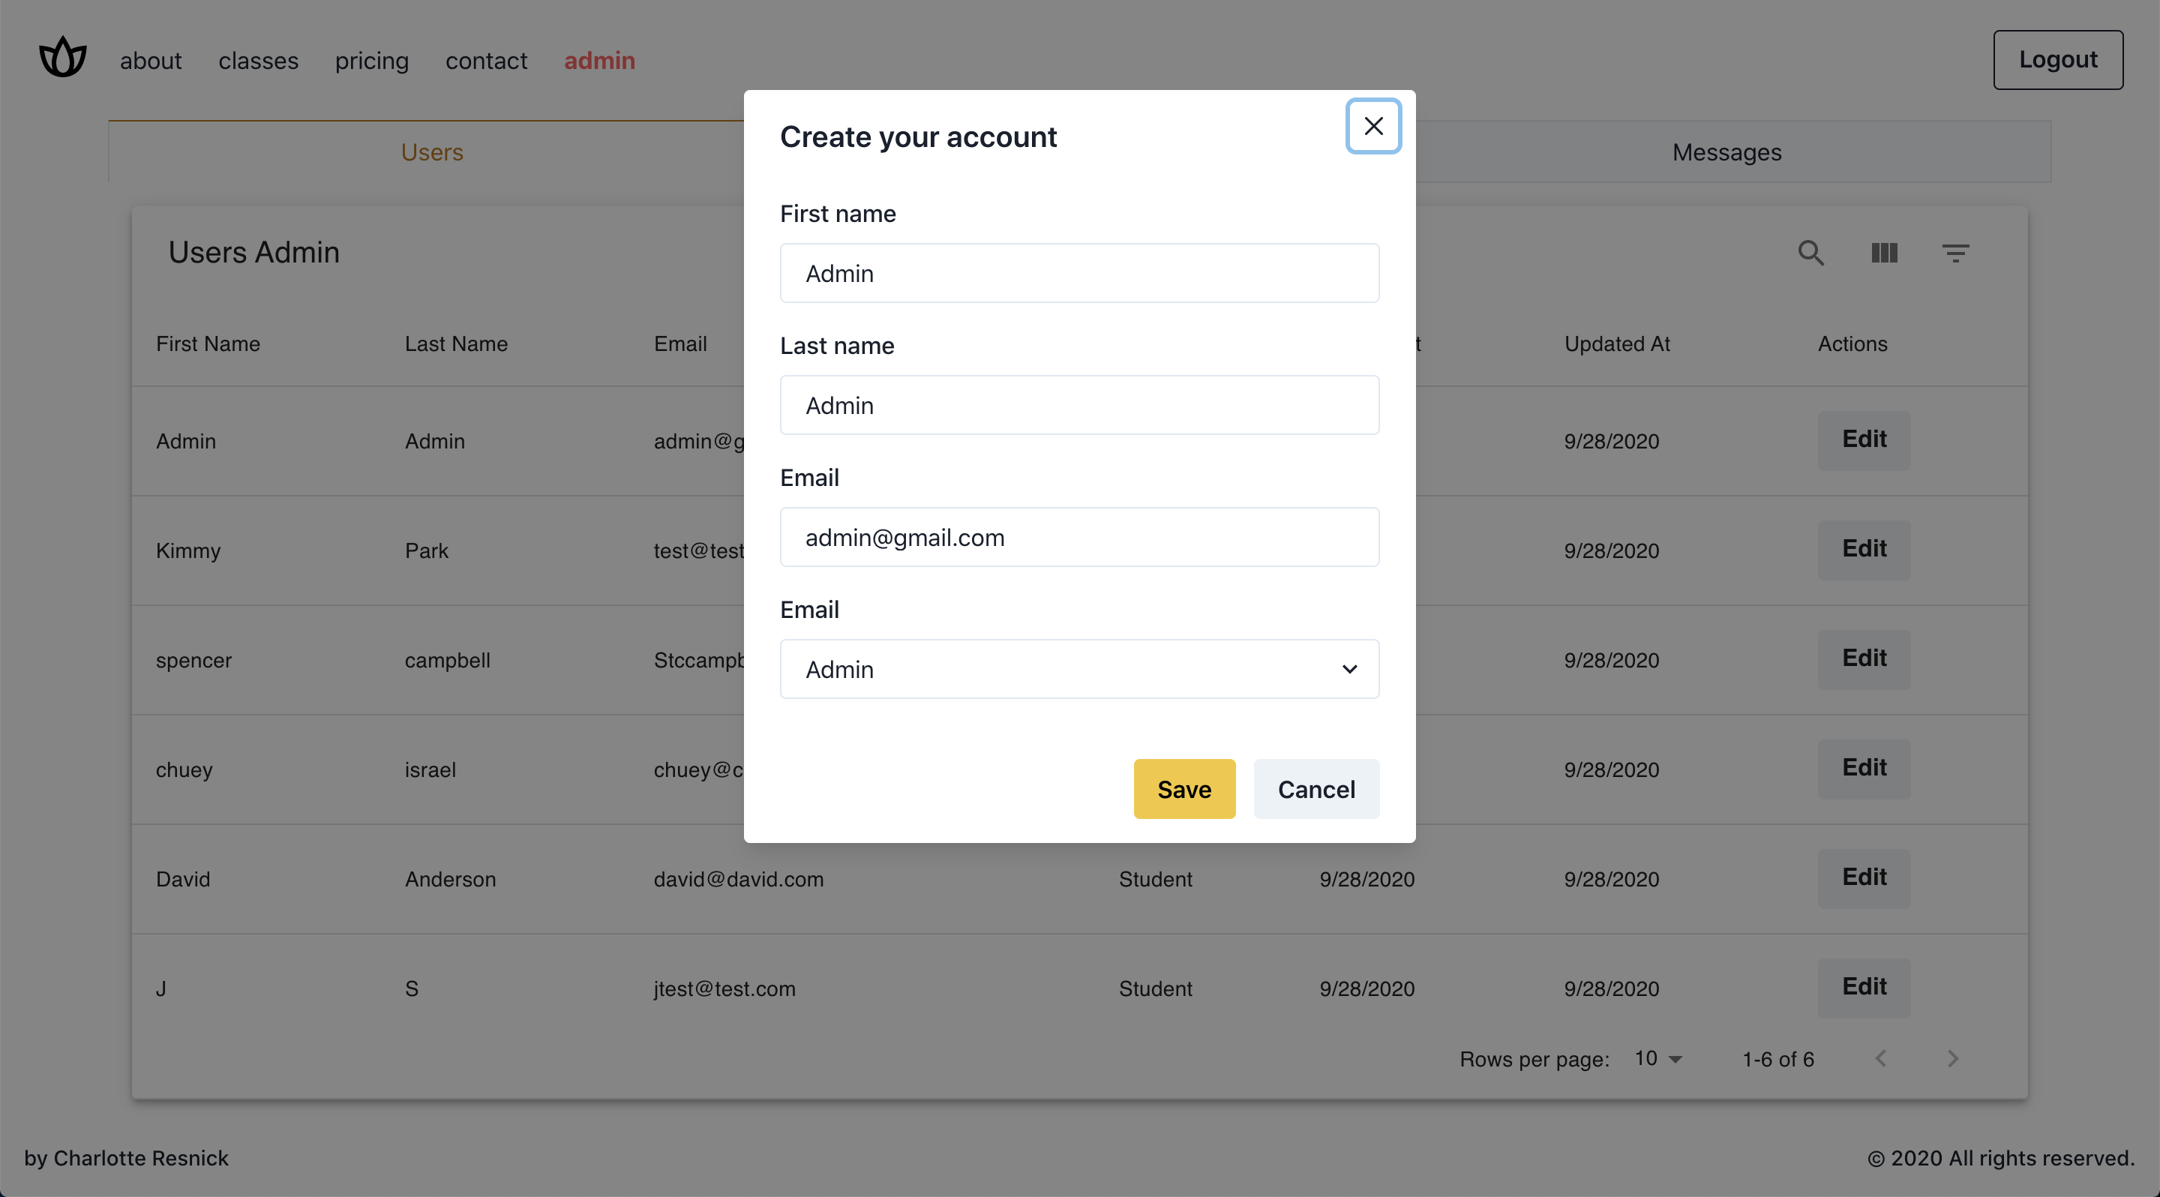Image resolution: width=2160 pixels, height=1197 pixels.
Task: Click the campbell last name cell
Action: (x=448, y=661)
